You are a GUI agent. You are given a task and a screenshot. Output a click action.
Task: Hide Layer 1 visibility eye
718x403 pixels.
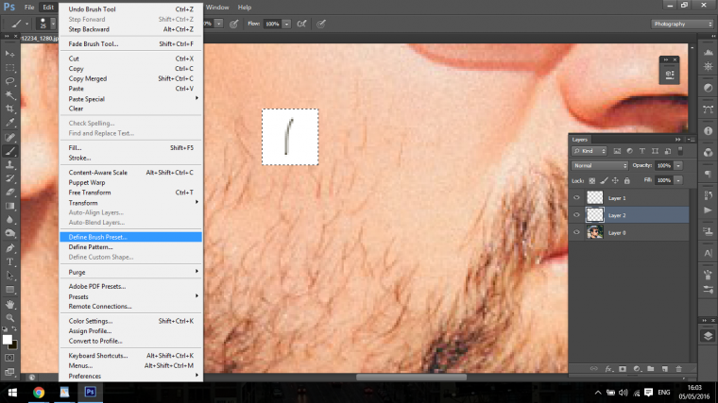click(x=576, y=197)
